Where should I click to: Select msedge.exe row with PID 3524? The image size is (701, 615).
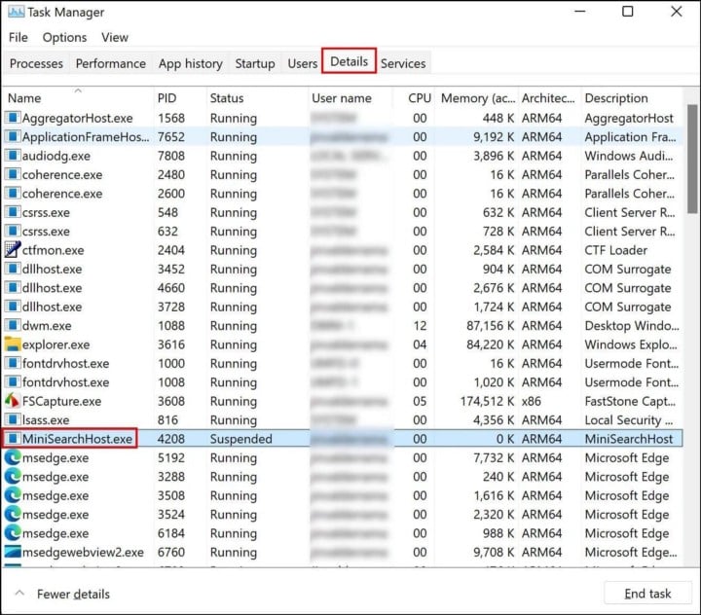click(344, 514)
